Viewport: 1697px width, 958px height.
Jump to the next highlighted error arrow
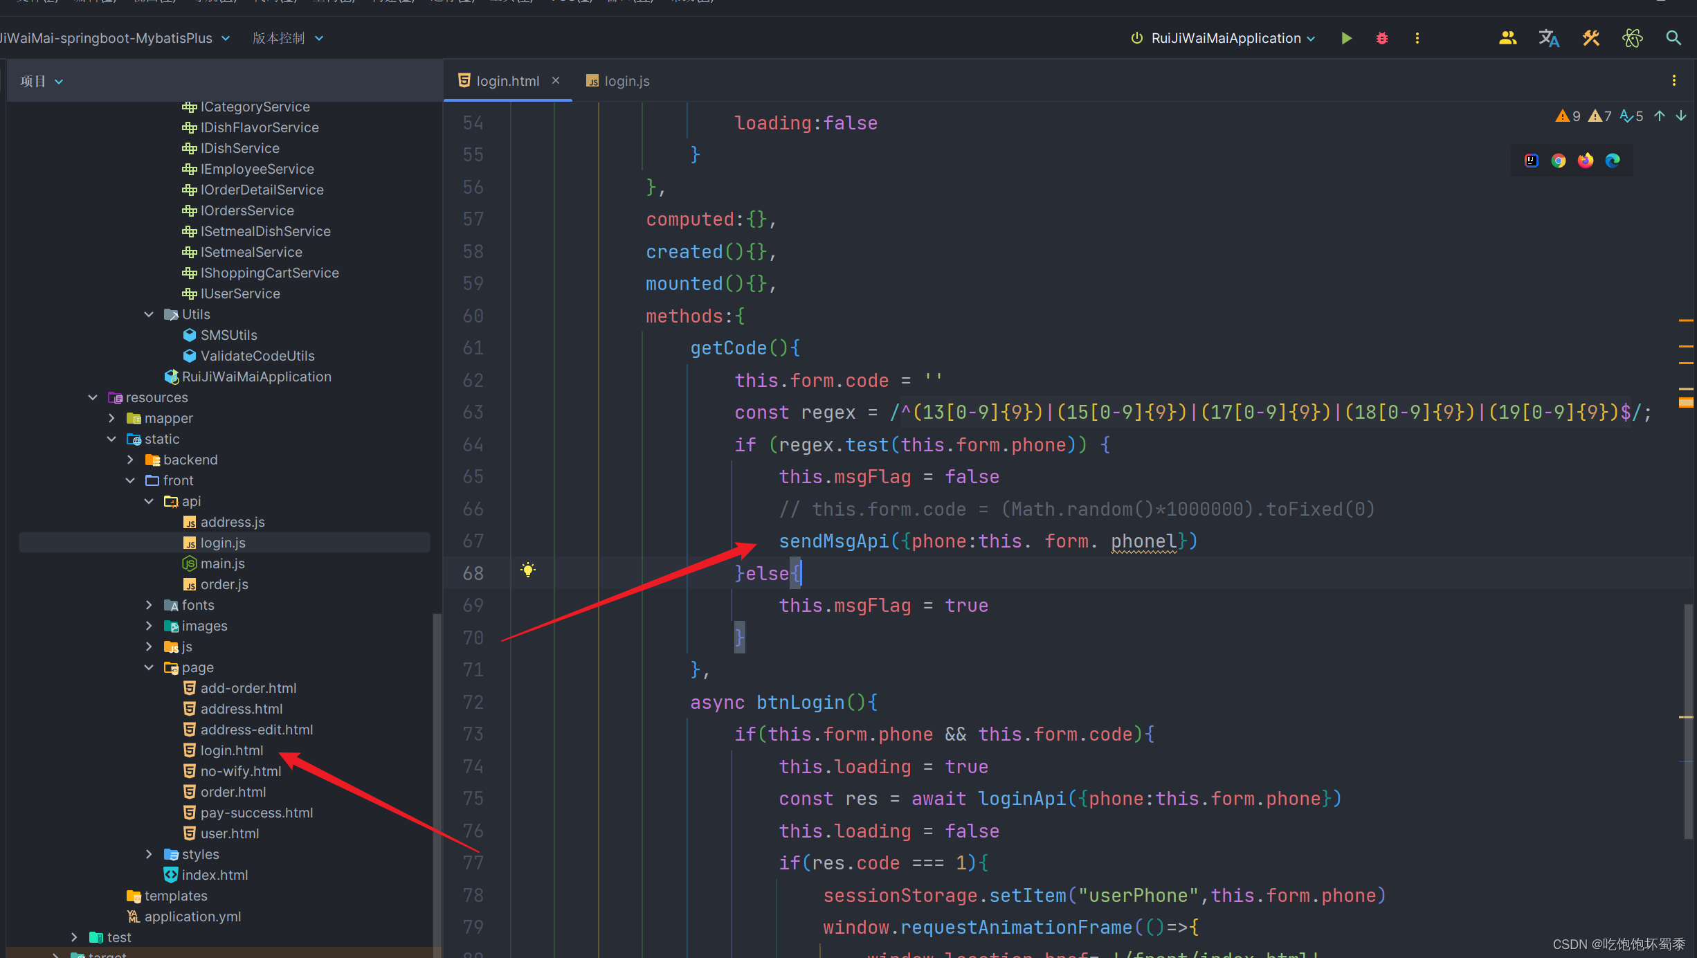point(1681,116)
